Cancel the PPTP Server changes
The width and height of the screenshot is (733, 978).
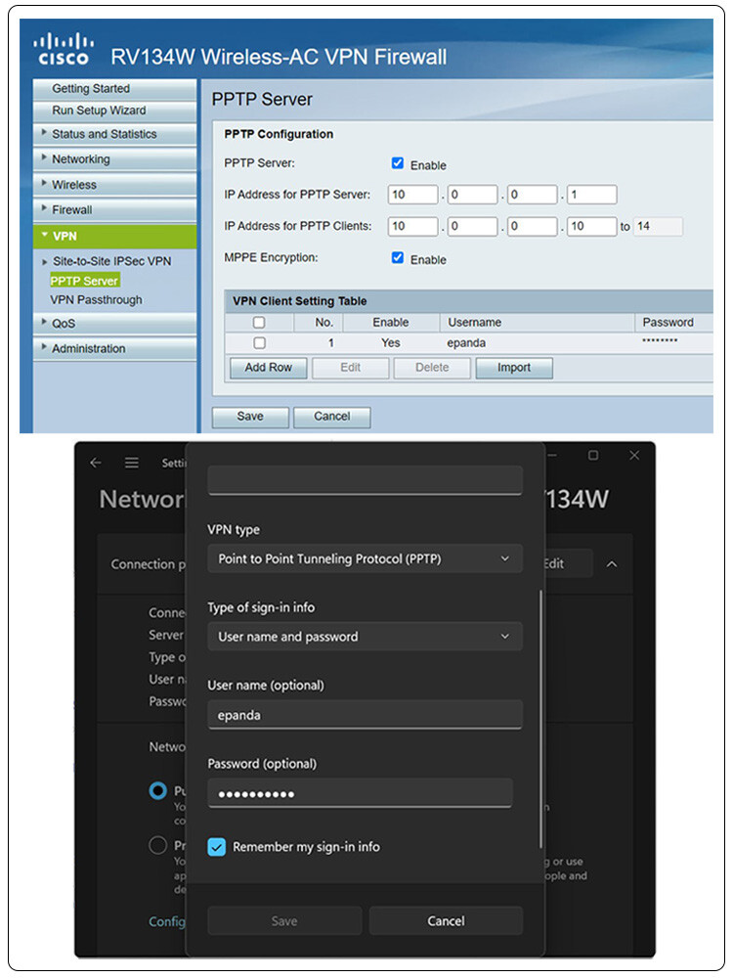click(x=331, y=417)
